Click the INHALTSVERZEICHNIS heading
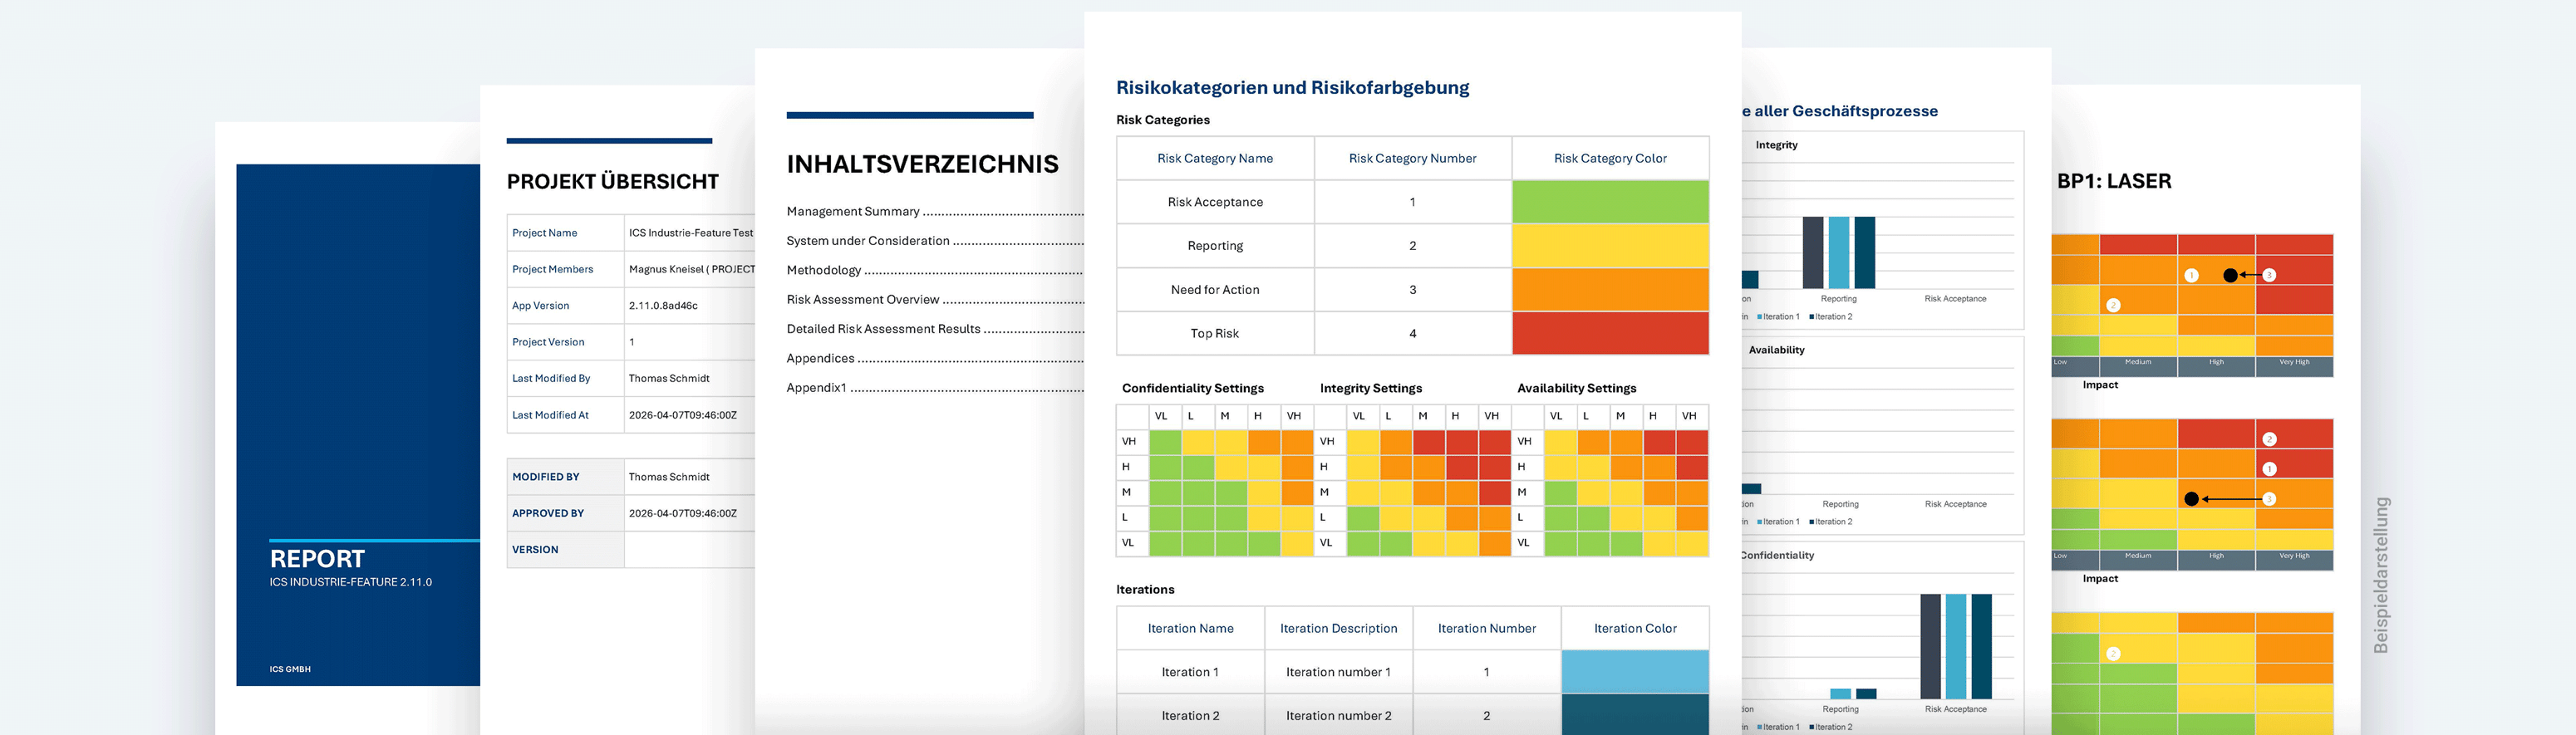Viewport: 2576px width, 735px height. tap(922, 164)
